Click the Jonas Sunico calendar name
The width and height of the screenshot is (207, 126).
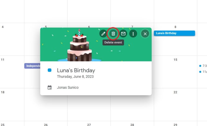(68, 88)
